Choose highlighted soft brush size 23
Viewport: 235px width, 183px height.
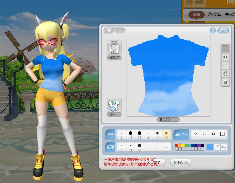tap(166, 134)
